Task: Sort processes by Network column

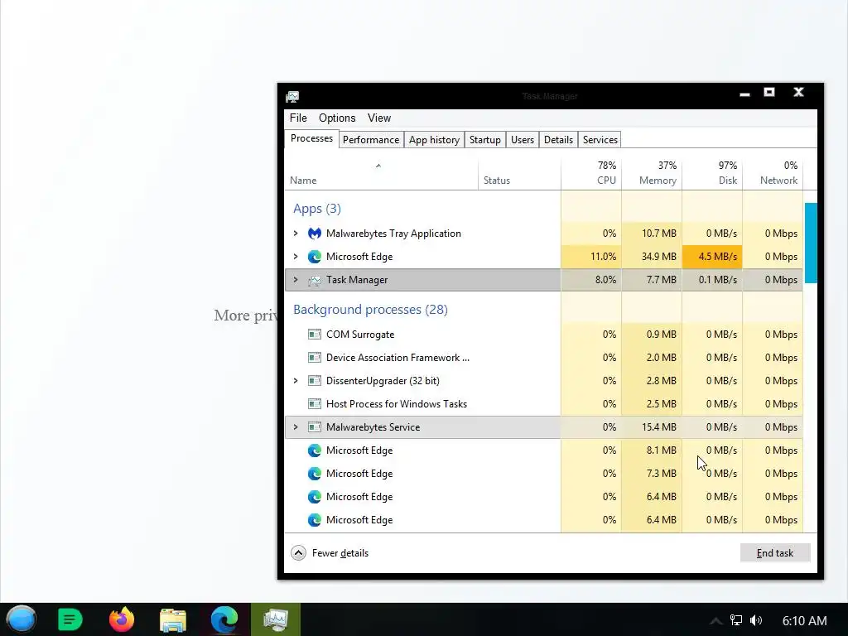Action: pos(773,174)
